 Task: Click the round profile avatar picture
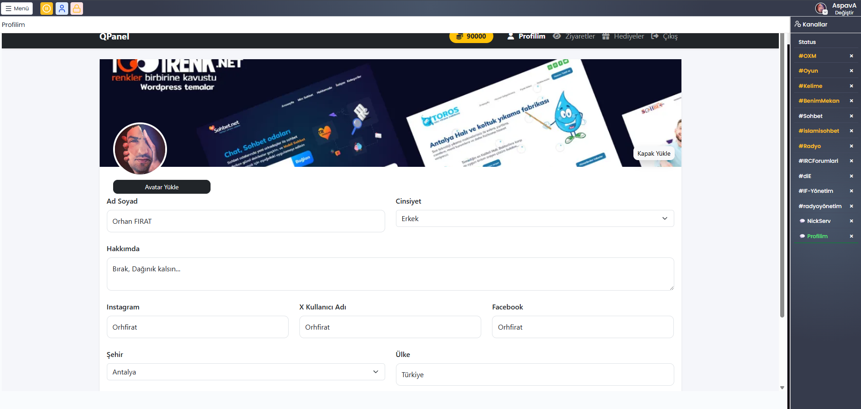[140, 149]
